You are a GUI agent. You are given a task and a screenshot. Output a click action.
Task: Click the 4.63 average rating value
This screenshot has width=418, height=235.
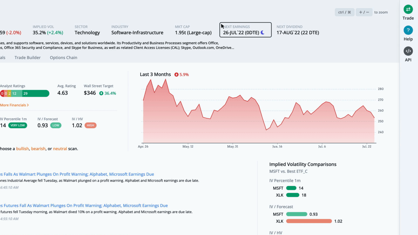point(63,93)
